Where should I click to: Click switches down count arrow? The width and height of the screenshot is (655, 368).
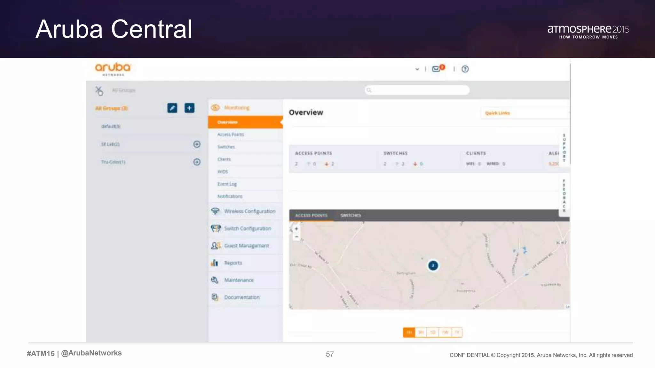coord(415,164)
